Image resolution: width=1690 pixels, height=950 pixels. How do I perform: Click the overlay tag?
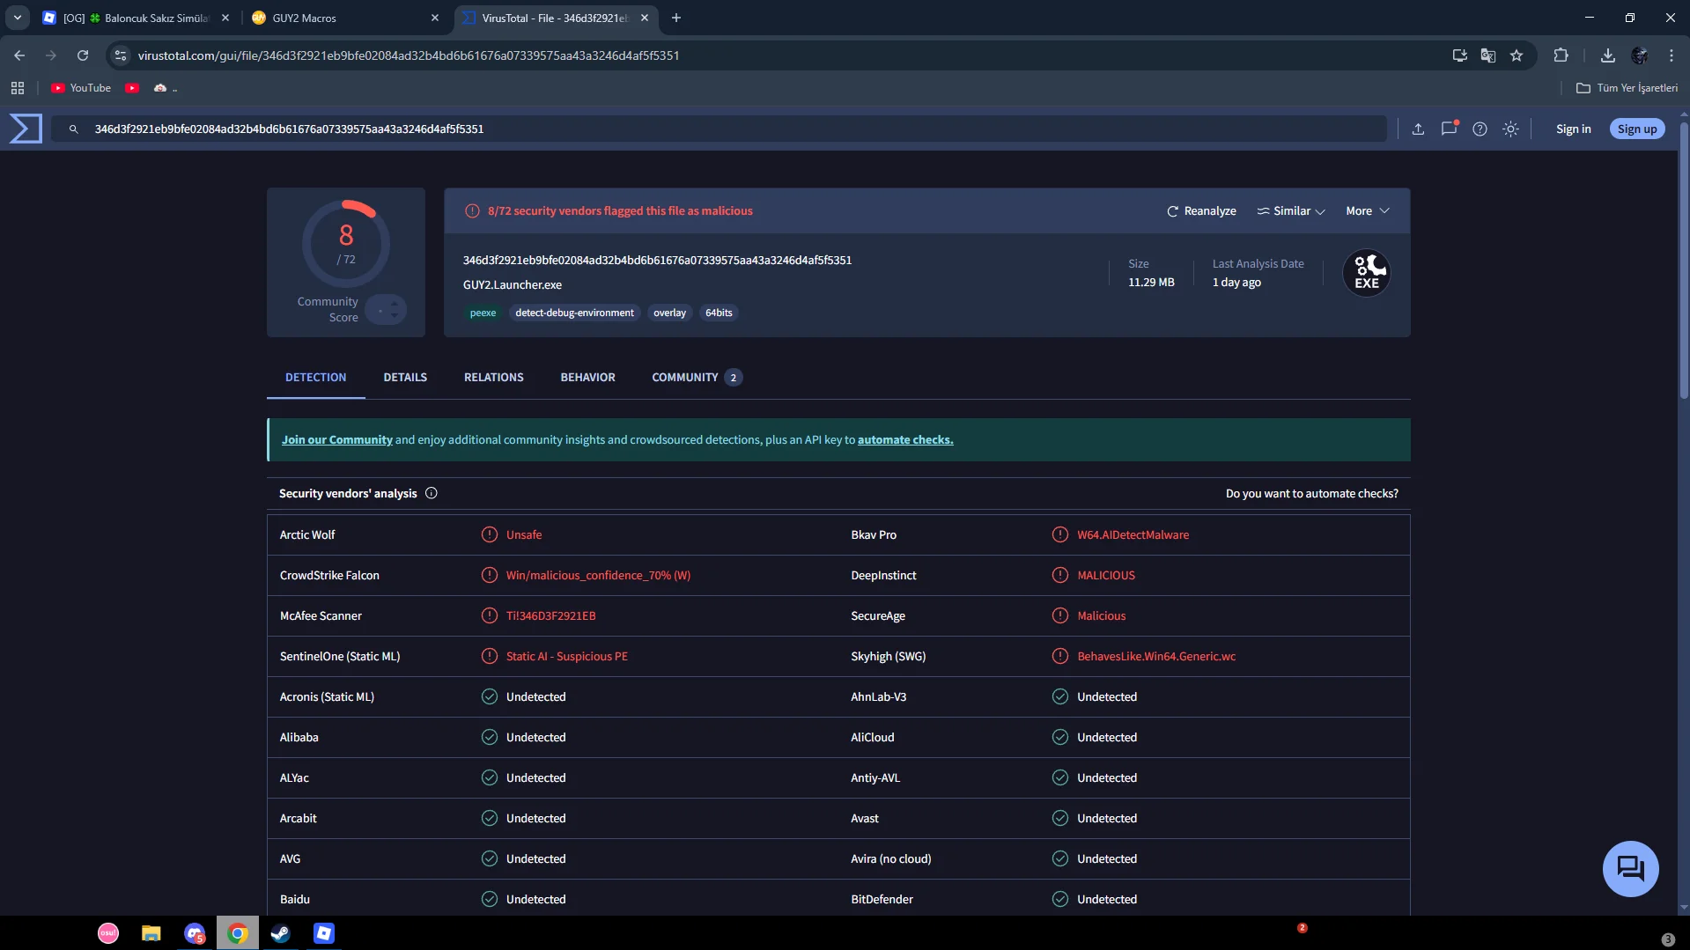[669, 313]
